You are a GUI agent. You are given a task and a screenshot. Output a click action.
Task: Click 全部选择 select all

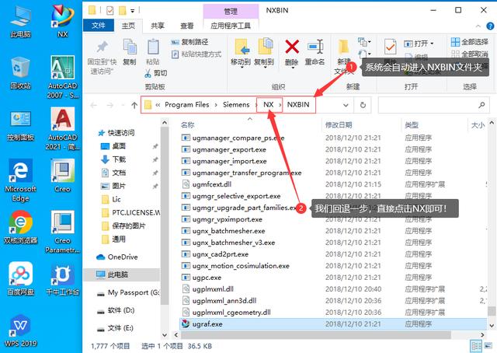pyautogui.click(x=470, y=42)
